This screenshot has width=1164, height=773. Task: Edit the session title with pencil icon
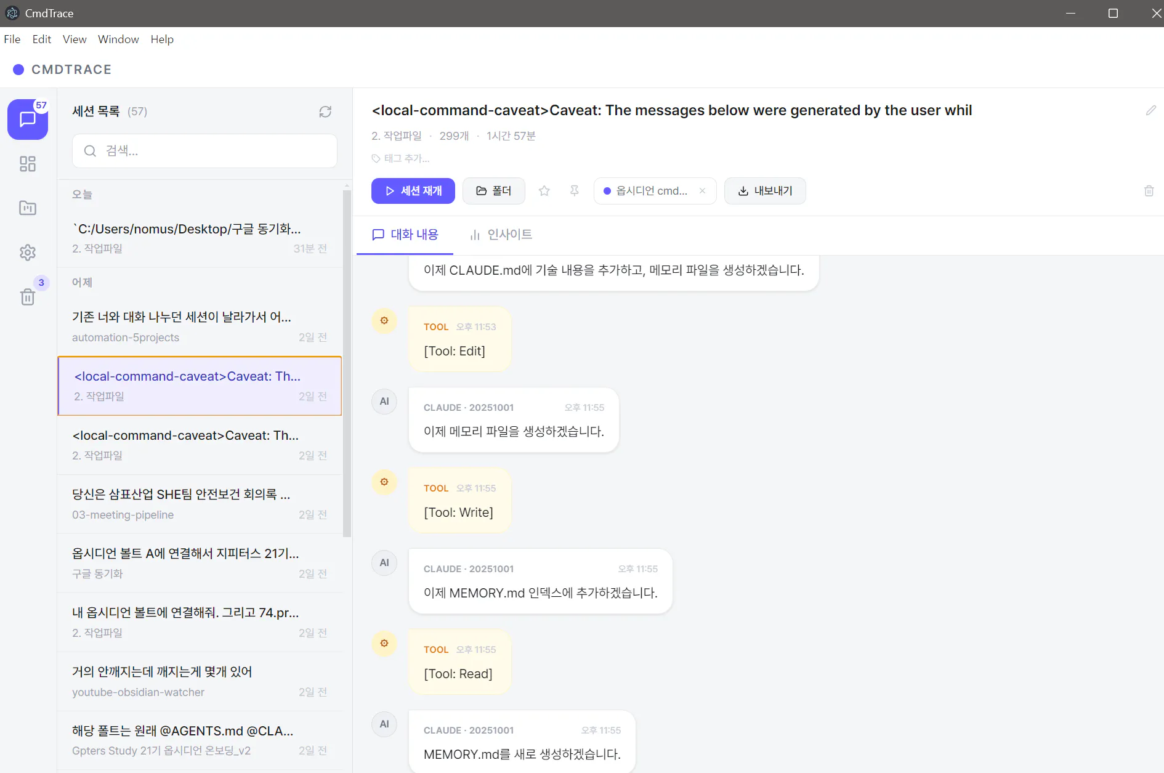click(1150, 110)
